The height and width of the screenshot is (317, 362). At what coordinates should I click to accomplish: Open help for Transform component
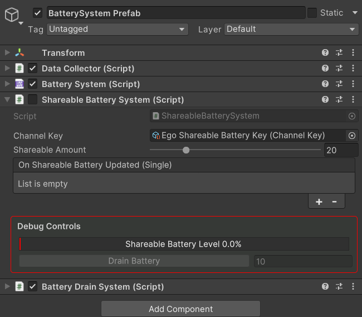pos(325,53)
